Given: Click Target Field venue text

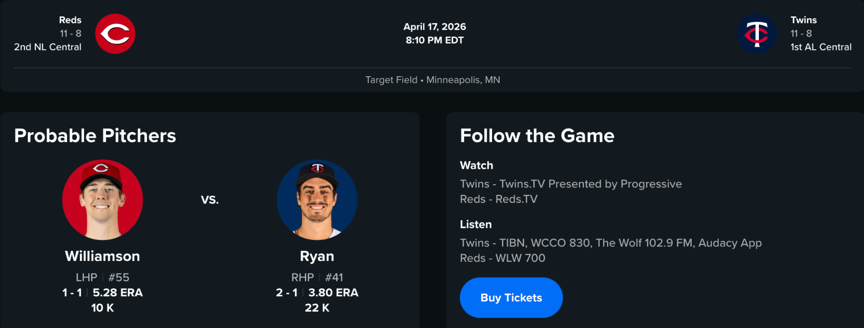Looking at the screenshot, I should tap(391, 80).
